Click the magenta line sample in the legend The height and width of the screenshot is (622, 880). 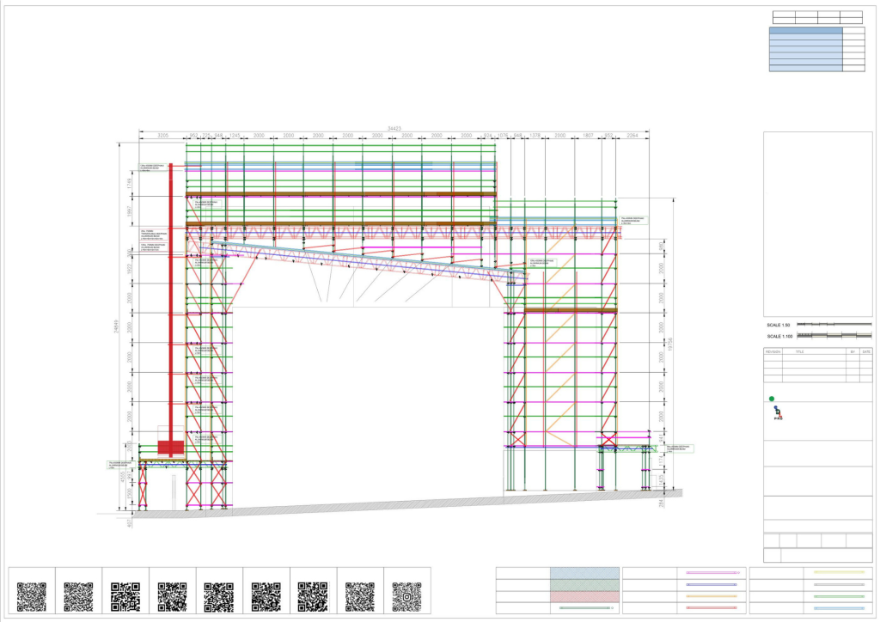point(712,573)
